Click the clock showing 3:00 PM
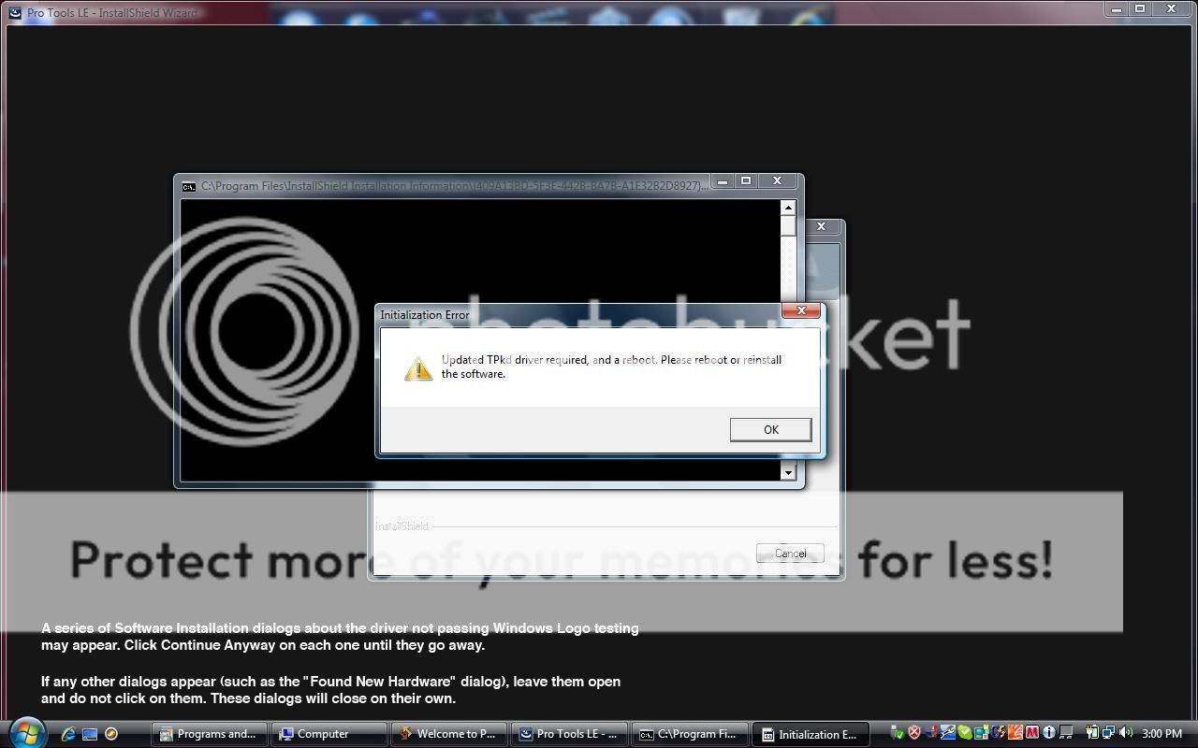The height and width of the screenshot is (748, 1198). (x=1161, y=734)
